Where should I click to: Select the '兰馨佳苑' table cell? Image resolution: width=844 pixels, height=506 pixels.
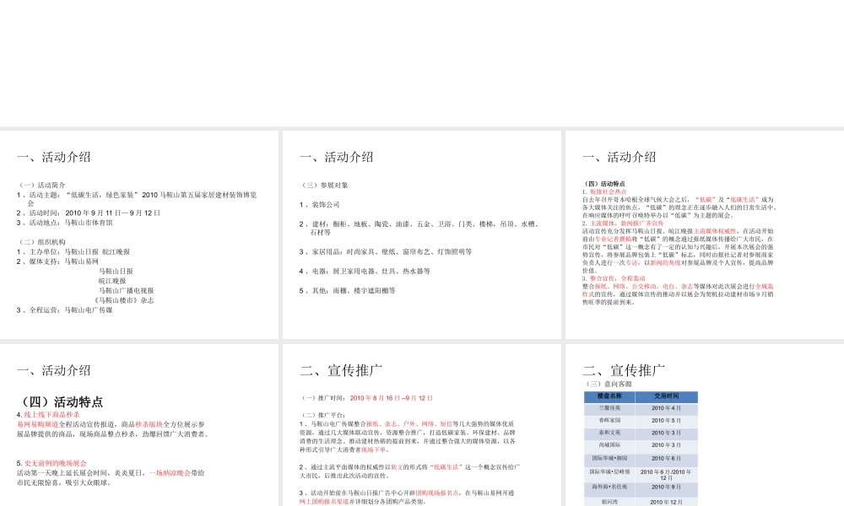(609, 408)
